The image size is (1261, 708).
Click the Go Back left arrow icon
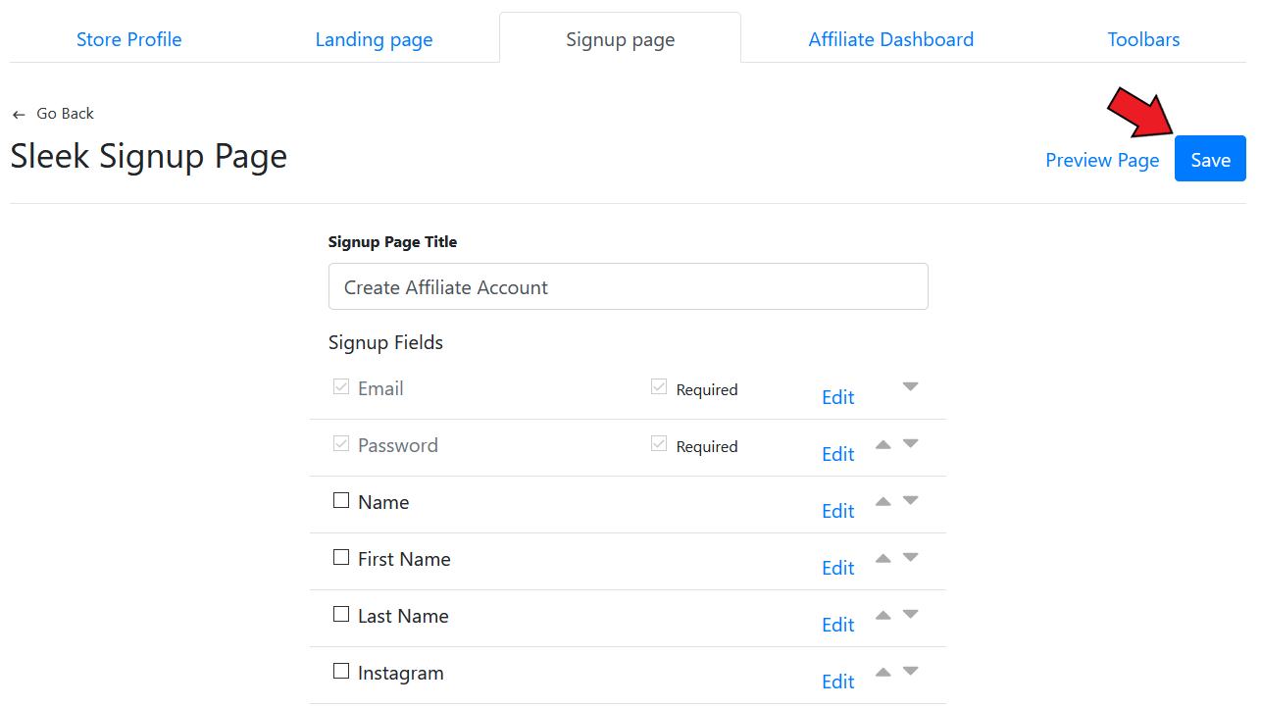19,115
